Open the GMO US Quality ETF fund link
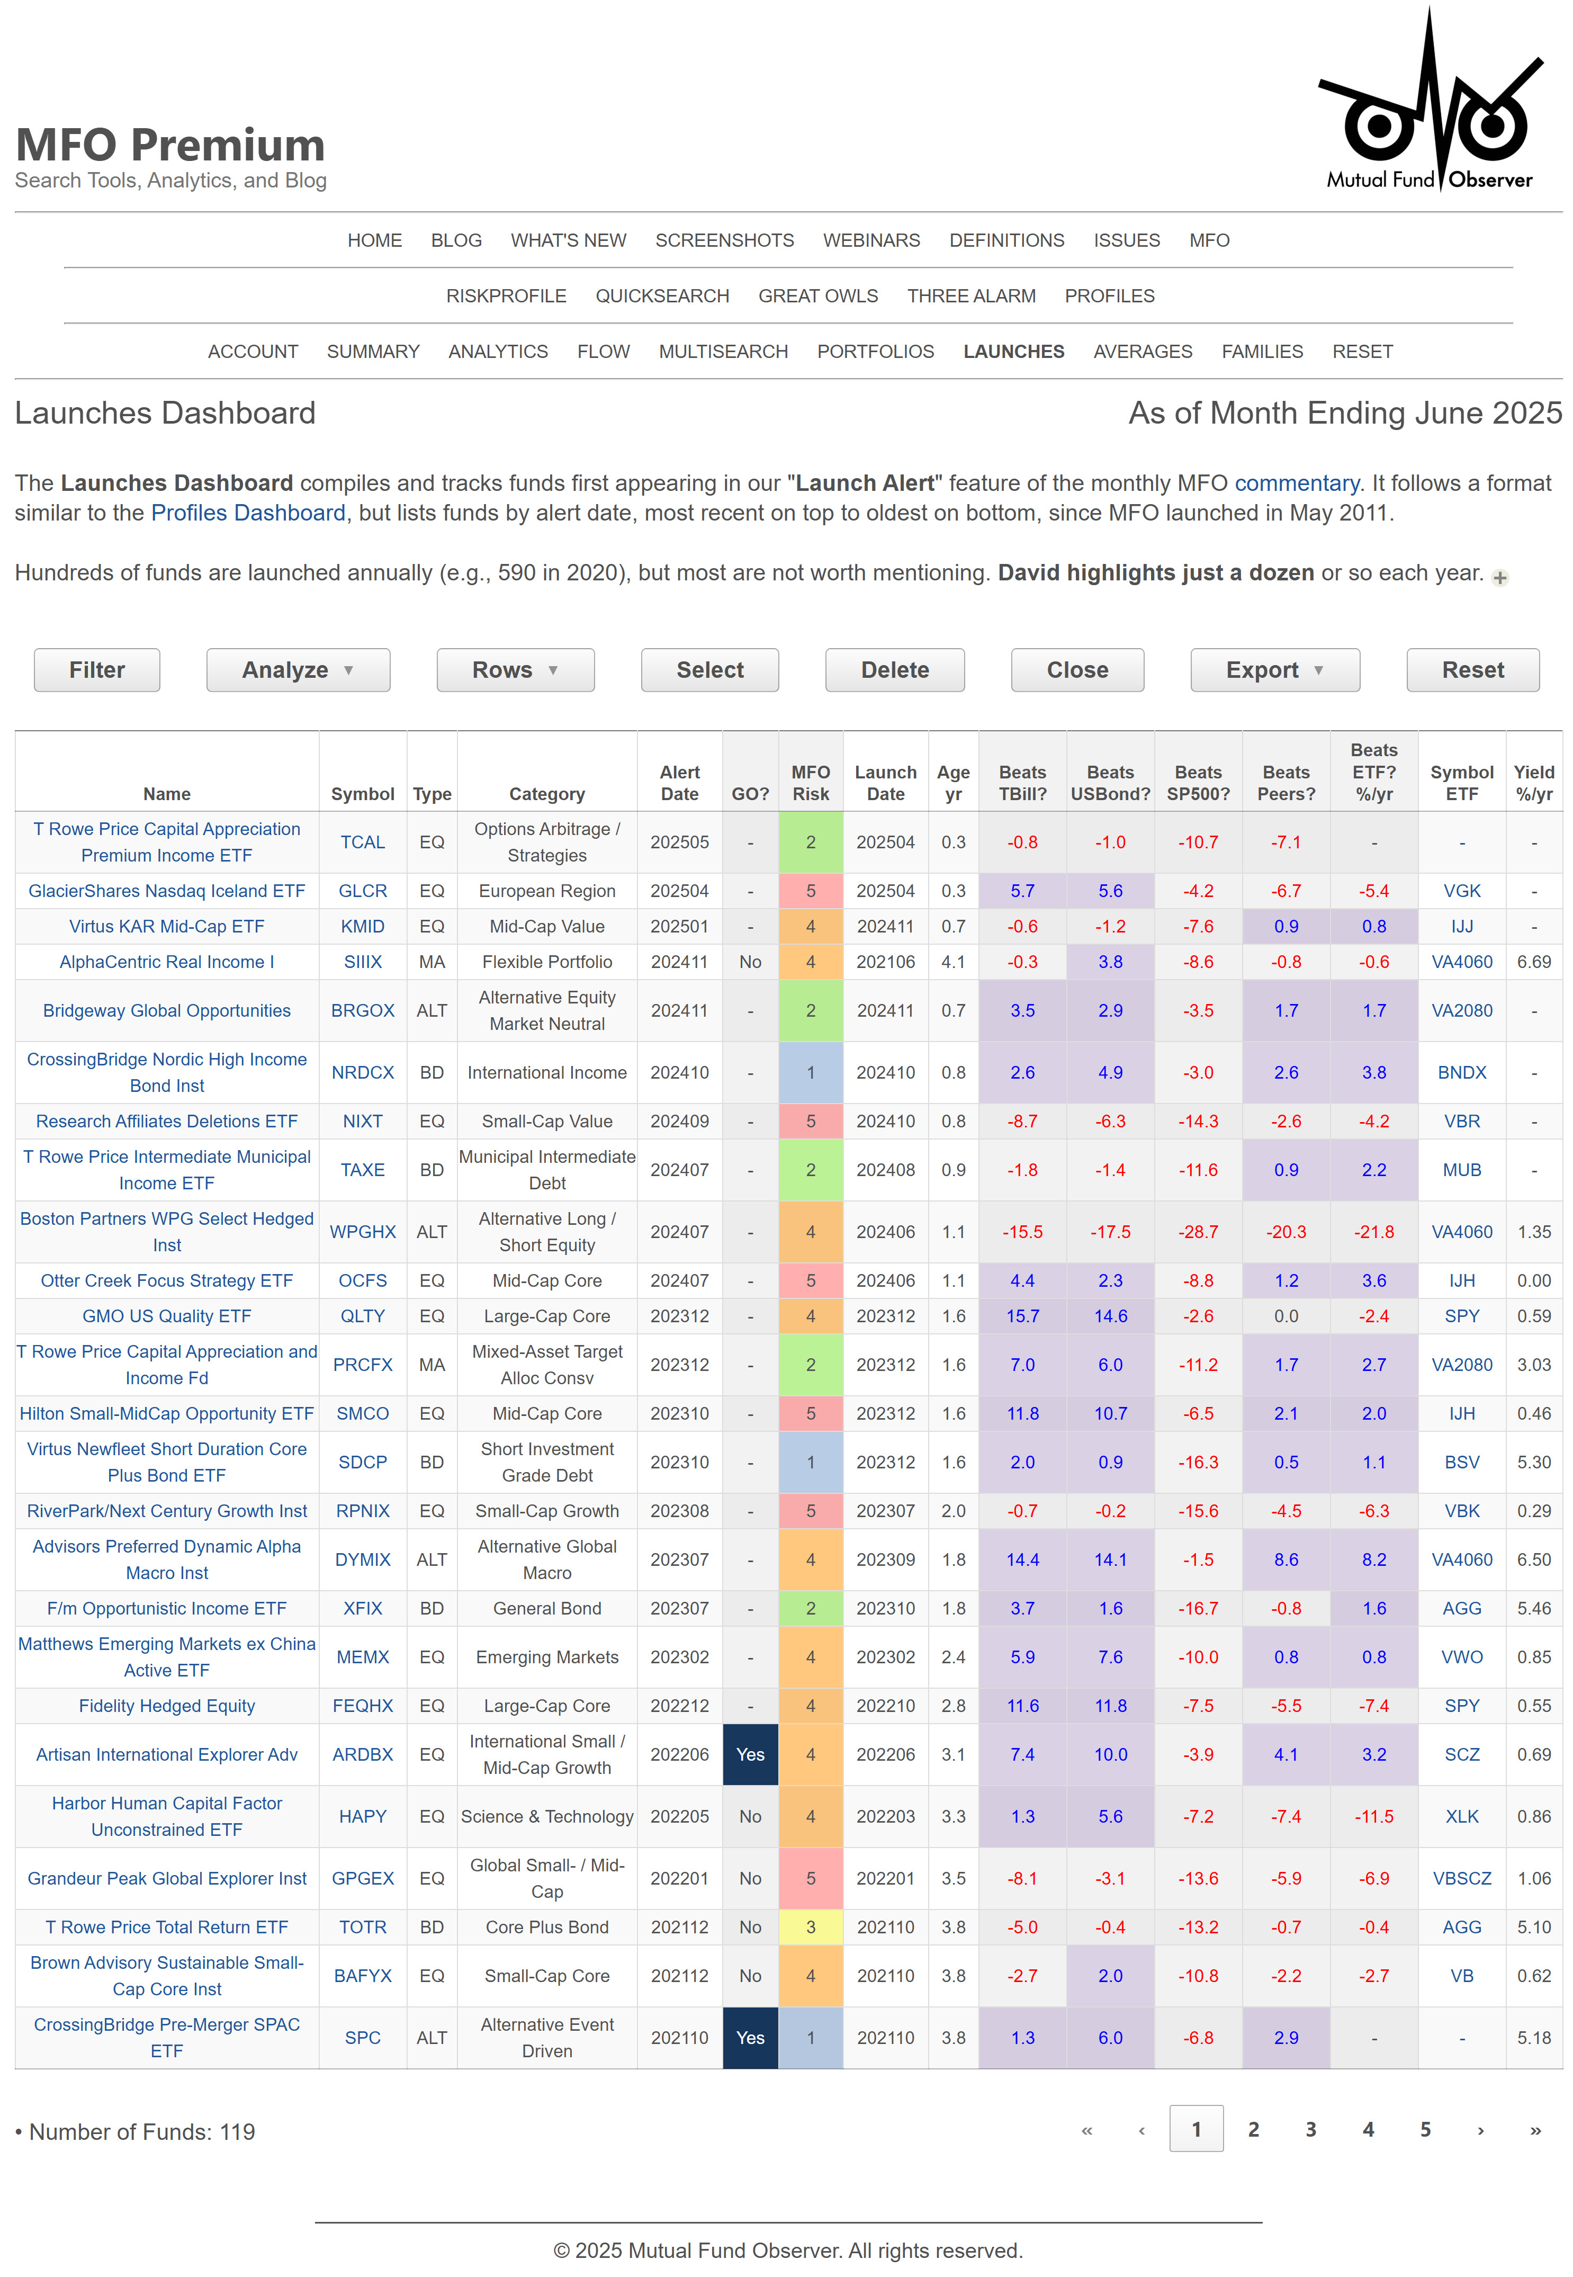Screen dimensions: 1573x2277 pyautogui.click(x=166, y=1316)
